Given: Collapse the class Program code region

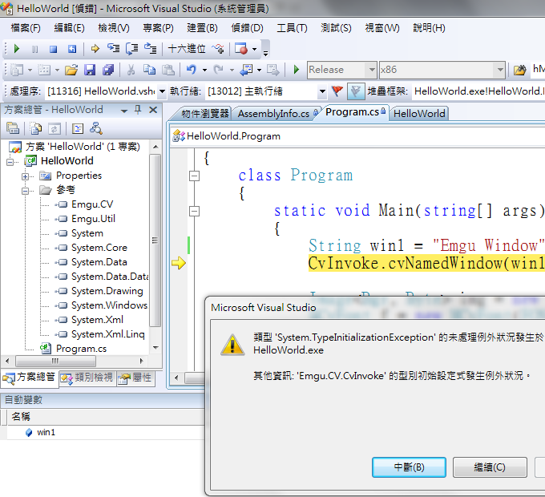Looking at the screenshot, I should tap(194, 176).
